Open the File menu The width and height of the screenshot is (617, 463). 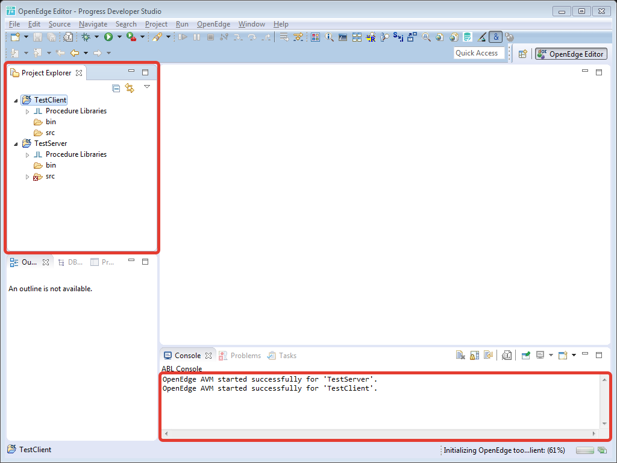coord(14,24)
